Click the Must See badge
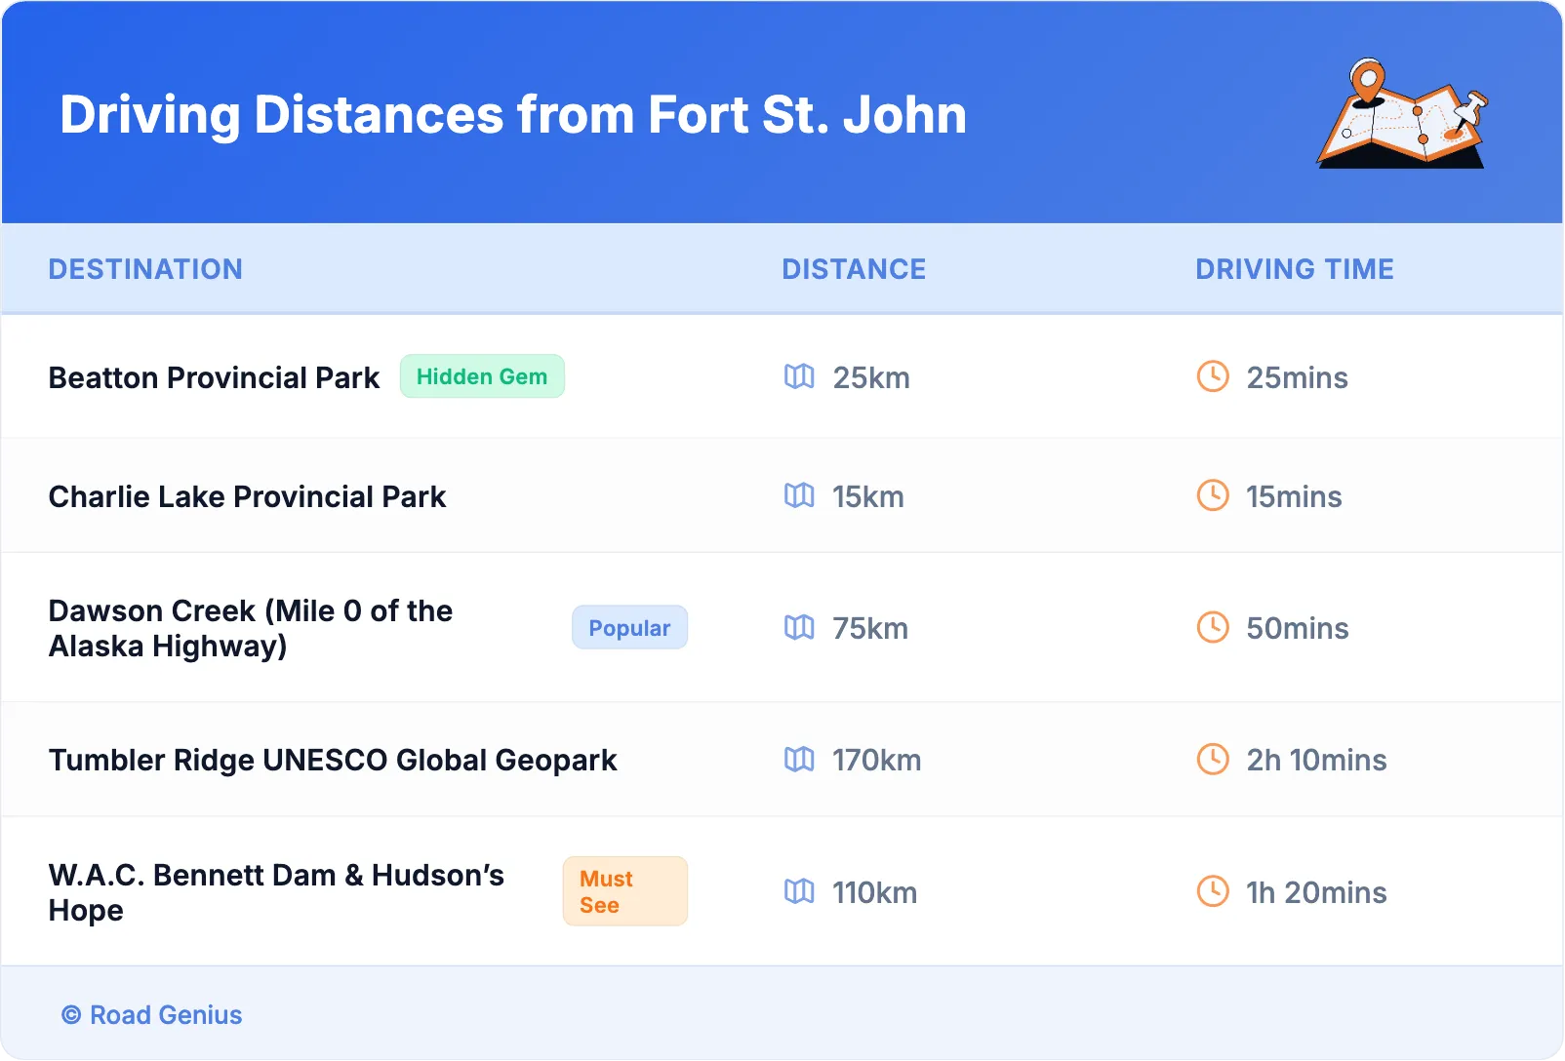 [x=625, y=891]
